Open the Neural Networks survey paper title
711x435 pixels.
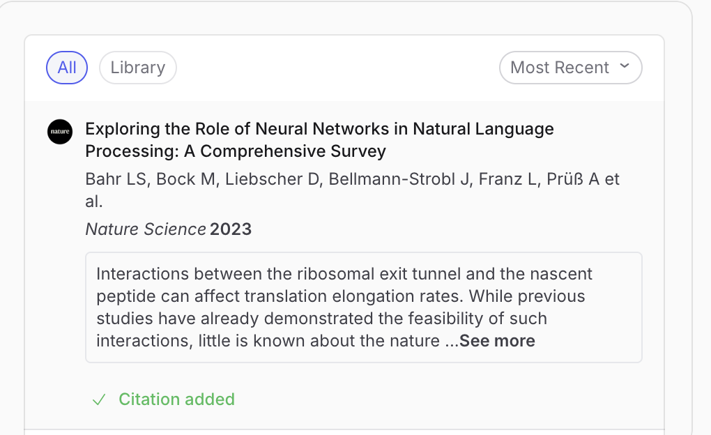click(319, 140)
